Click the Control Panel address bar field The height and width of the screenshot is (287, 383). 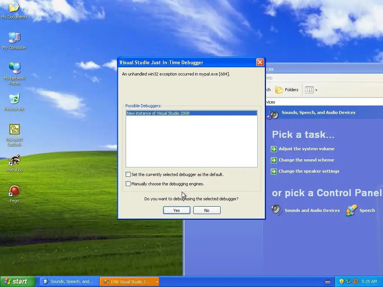(x=324, y=102)
